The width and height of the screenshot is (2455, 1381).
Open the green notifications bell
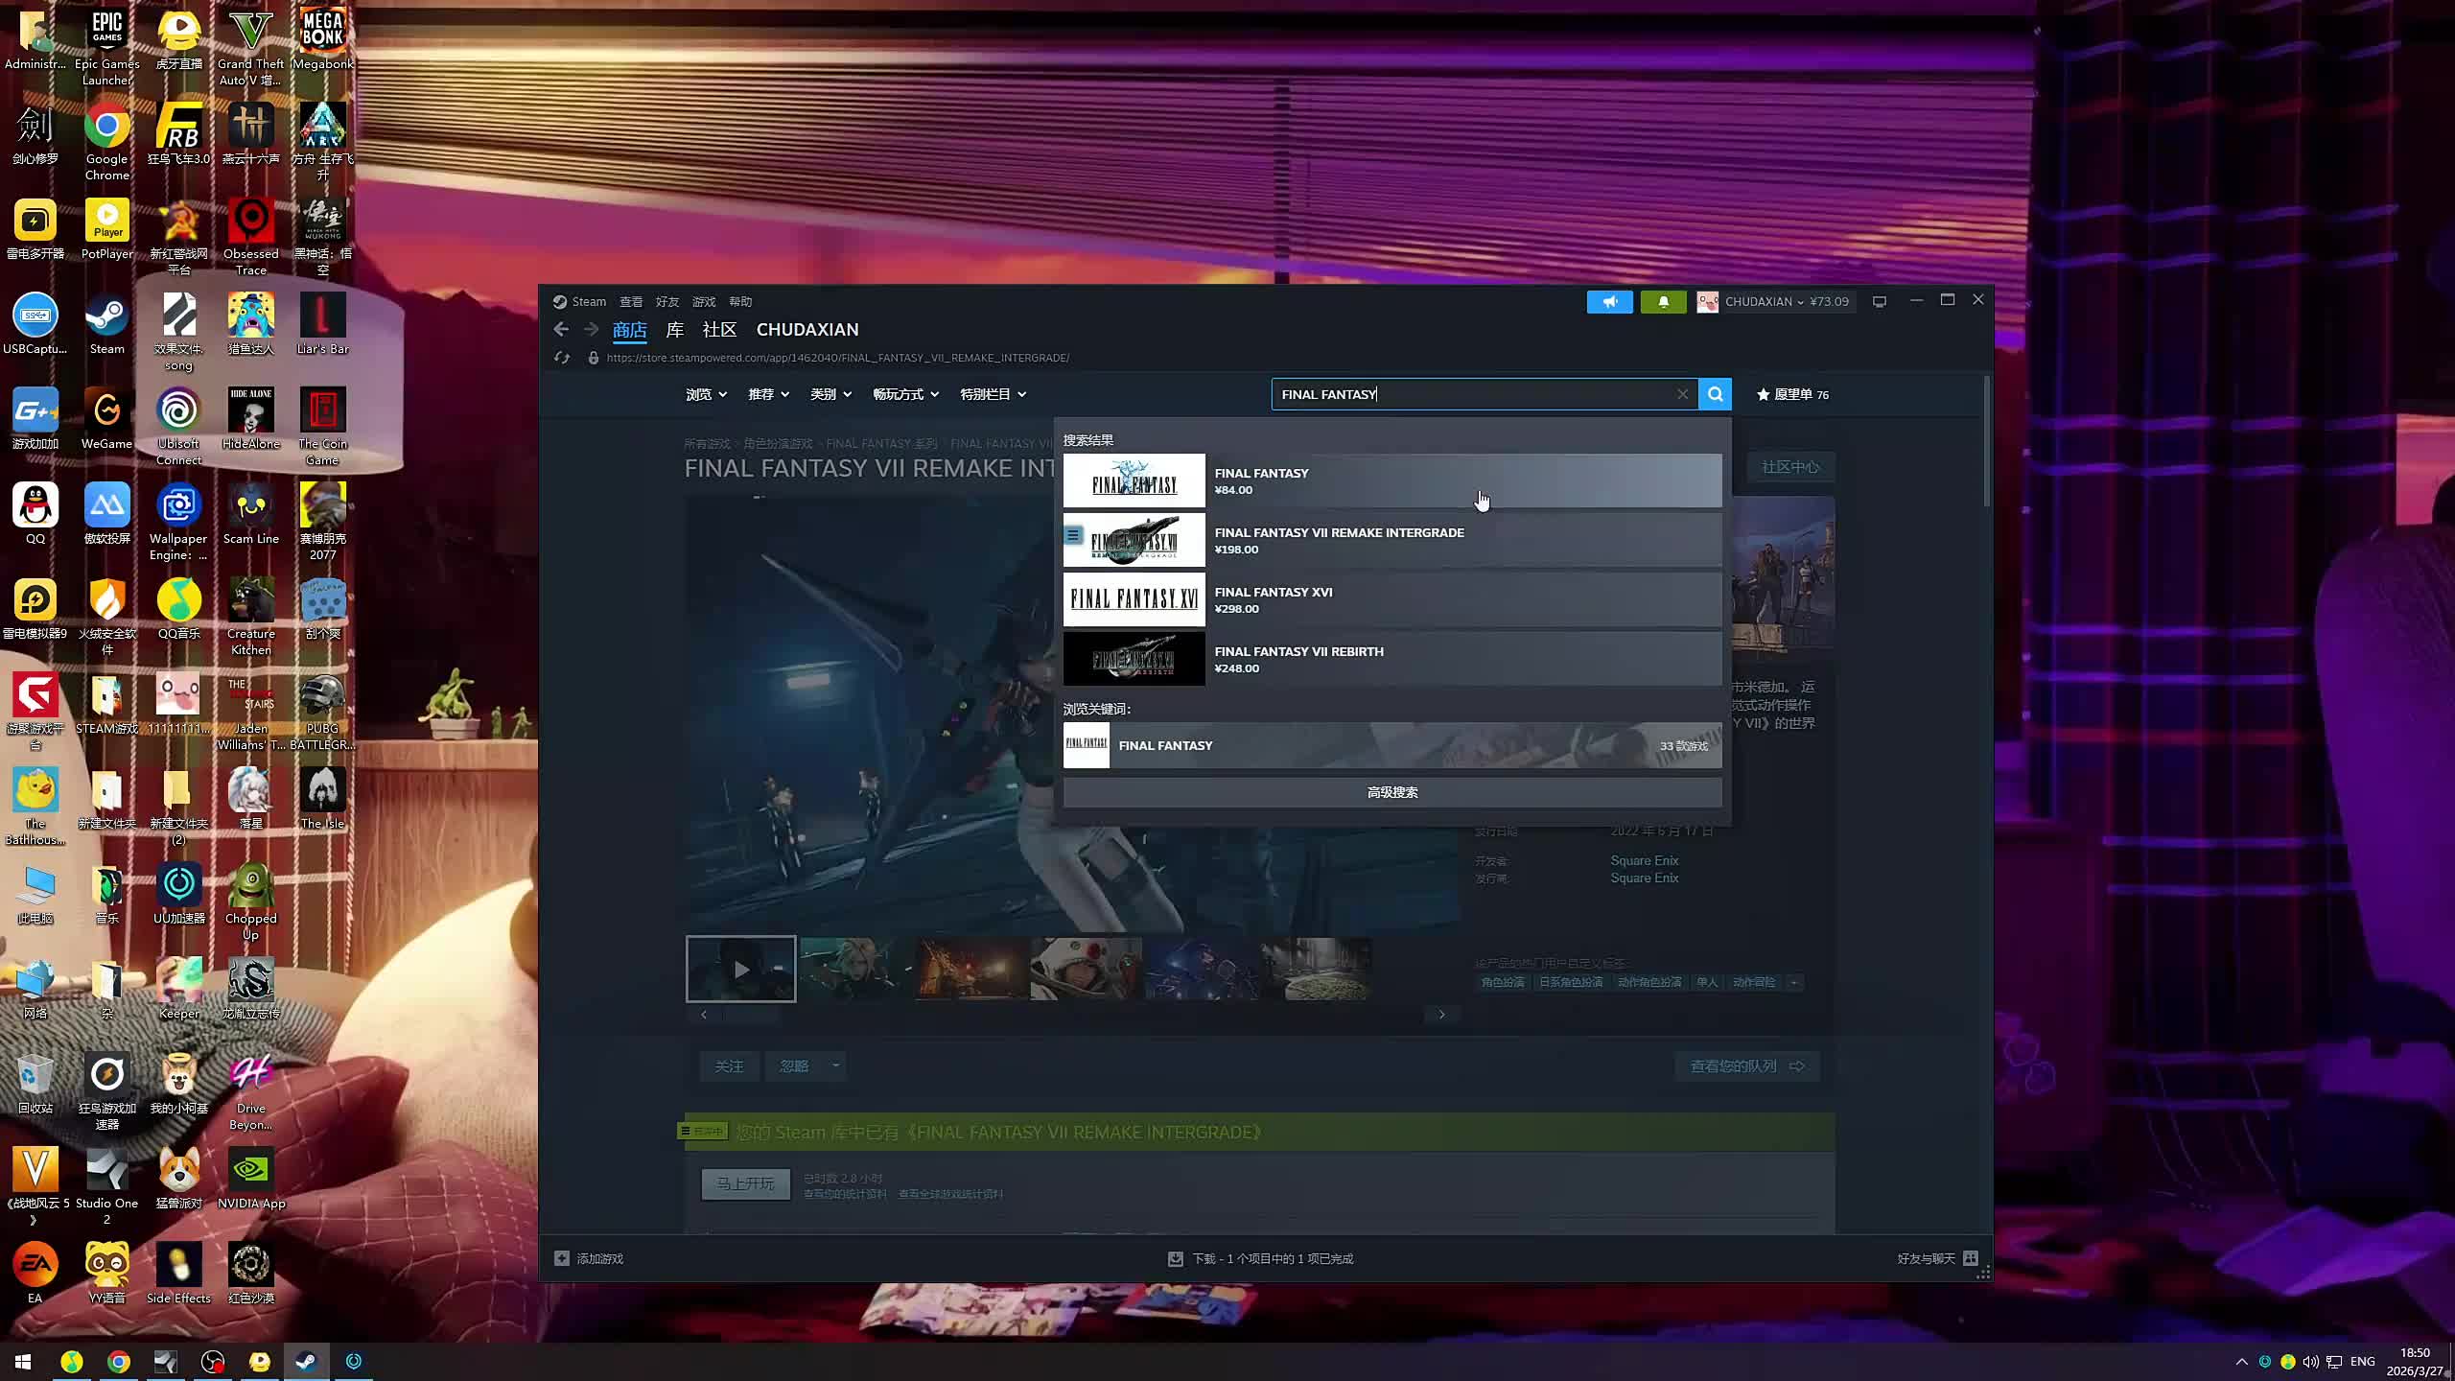(x=1663, y=301)
